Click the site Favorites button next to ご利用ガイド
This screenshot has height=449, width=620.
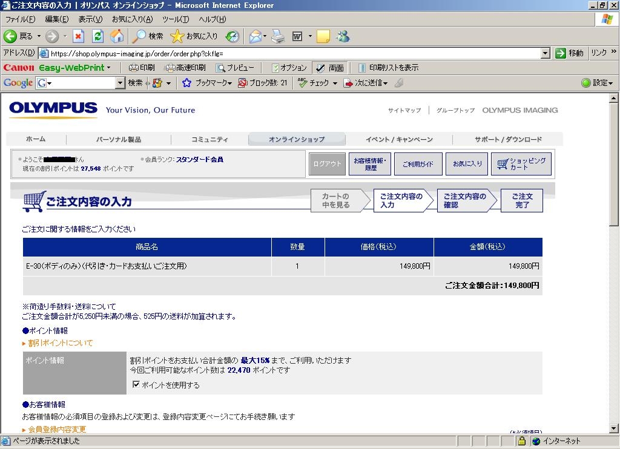coord(467,163)
